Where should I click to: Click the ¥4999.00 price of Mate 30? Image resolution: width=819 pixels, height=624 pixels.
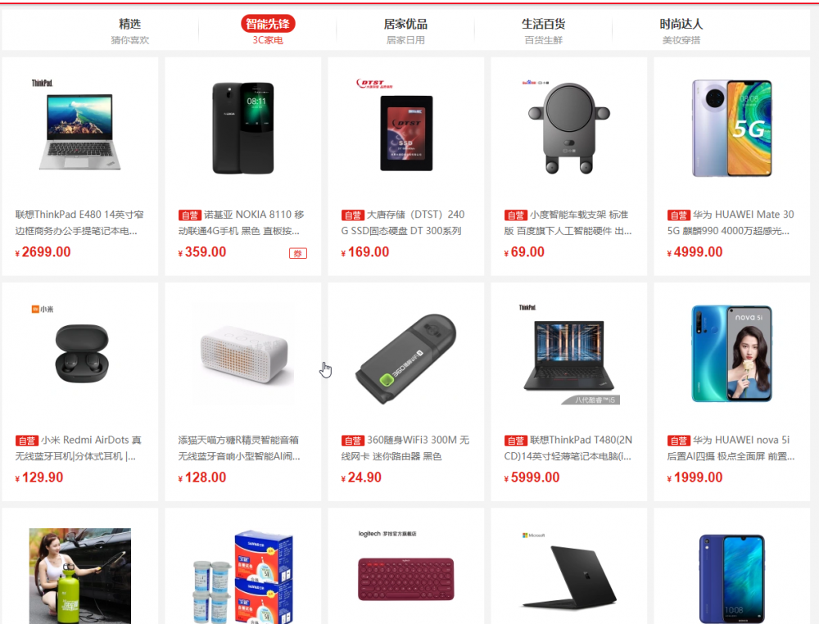(695, 252)
